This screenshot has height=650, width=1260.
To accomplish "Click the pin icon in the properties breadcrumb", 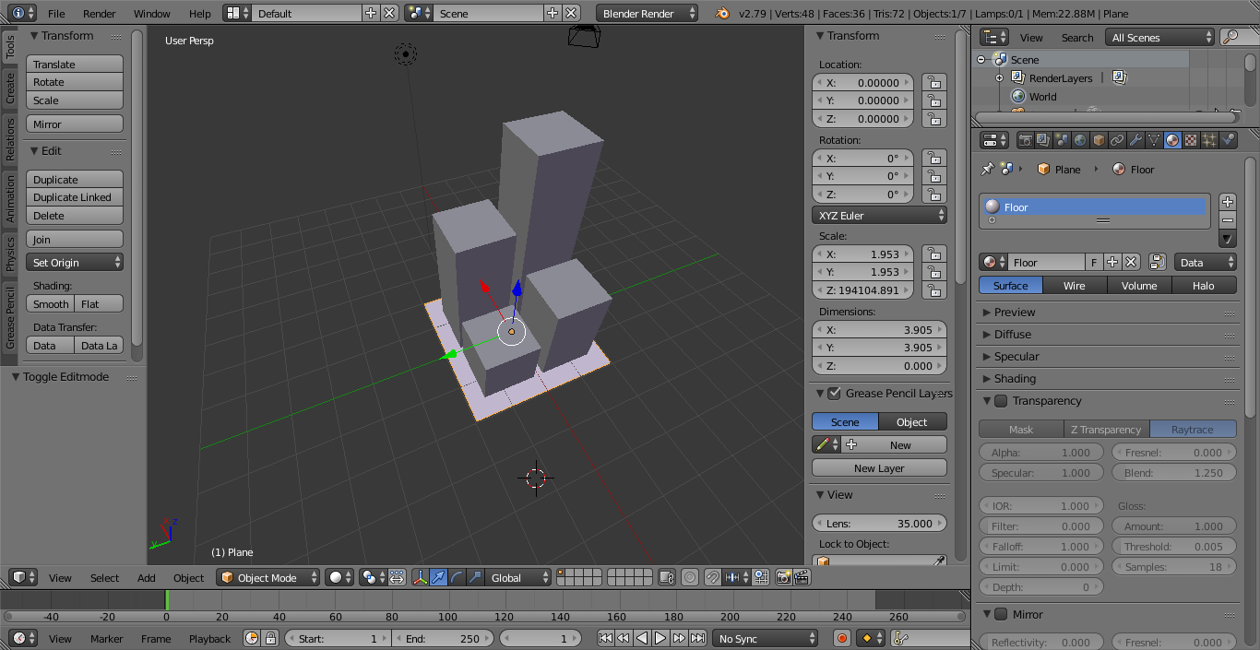I will [987, 170].
